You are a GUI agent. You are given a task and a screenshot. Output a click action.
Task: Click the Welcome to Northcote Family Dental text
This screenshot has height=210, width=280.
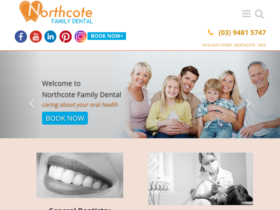click(x=82, y=89)
